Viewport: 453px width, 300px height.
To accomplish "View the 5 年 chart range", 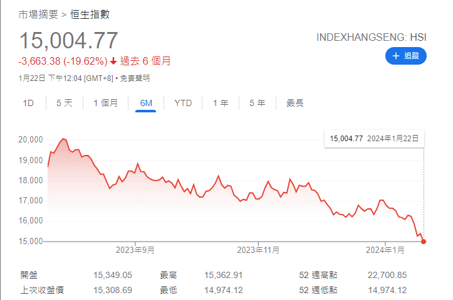I will [x=257, y=103].
